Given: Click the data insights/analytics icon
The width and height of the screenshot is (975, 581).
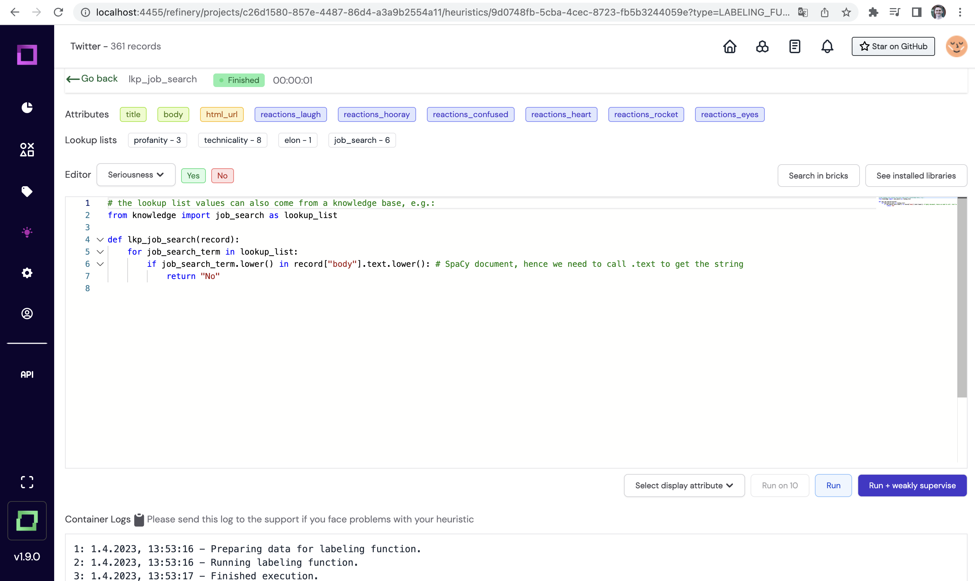Looking at the screenshot, I should [27, 107].
